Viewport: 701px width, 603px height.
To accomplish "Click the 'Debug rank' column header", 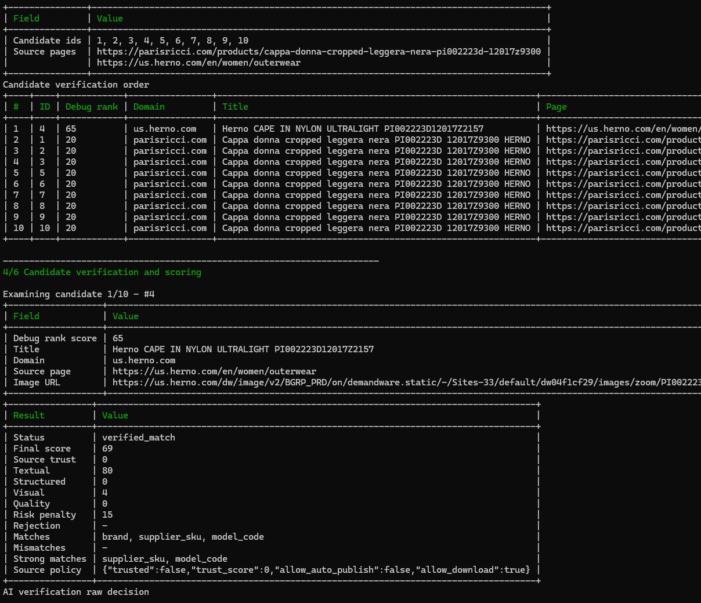I will [x=92, y=107].
